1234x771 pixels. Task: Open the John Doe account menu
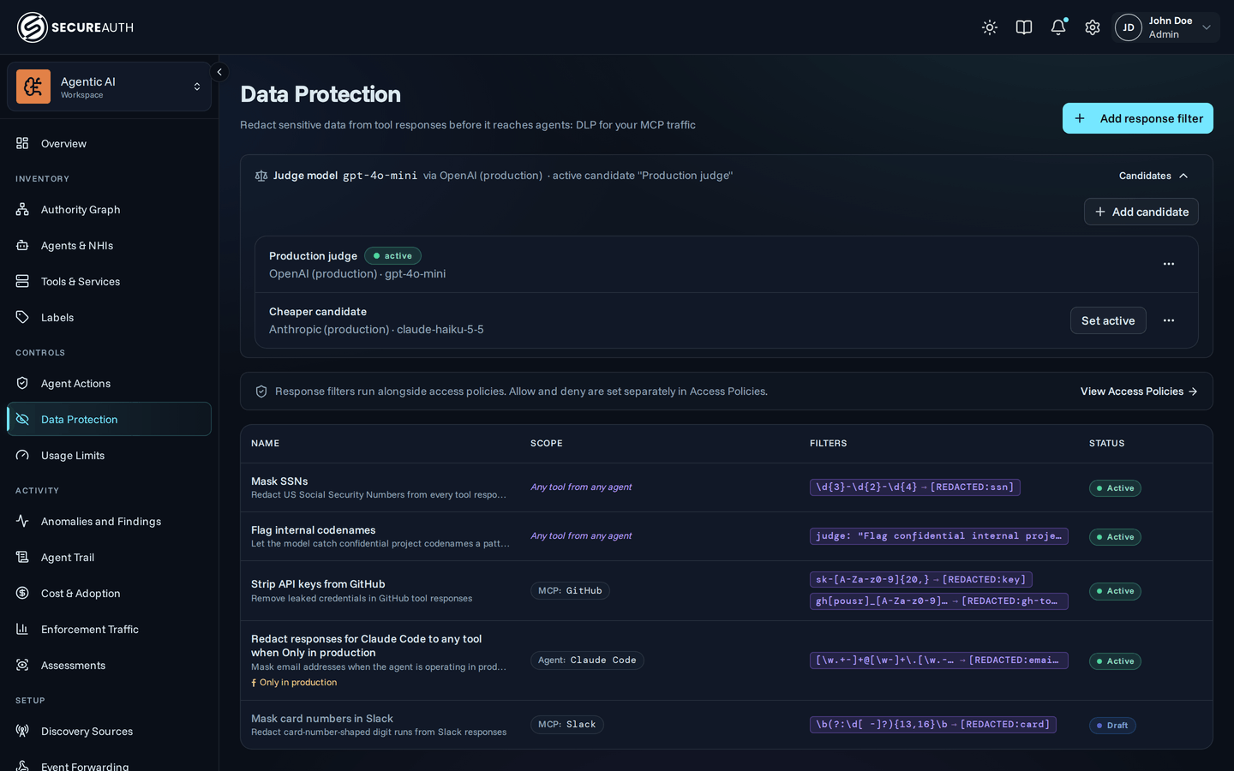(1165, 27)
